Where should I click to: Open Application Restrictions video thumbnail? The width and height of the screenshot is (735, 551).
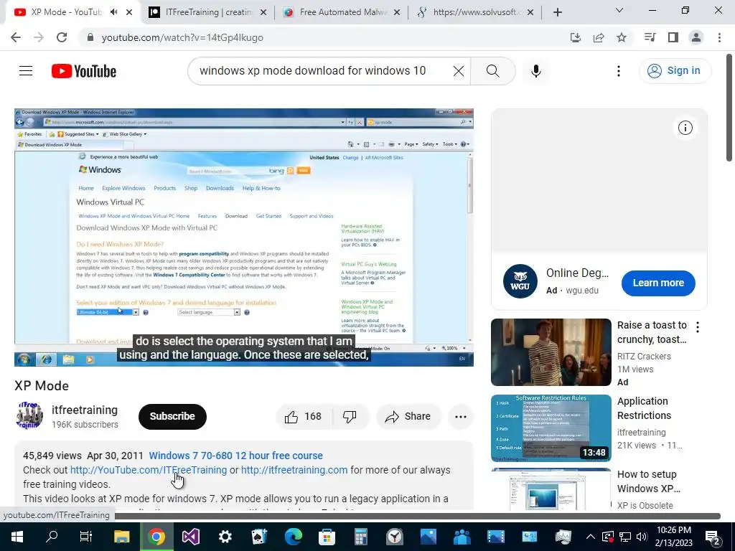551,428
